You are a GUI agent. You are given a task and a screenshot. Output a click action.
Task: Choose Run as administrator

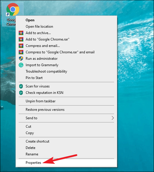point(66,59)
